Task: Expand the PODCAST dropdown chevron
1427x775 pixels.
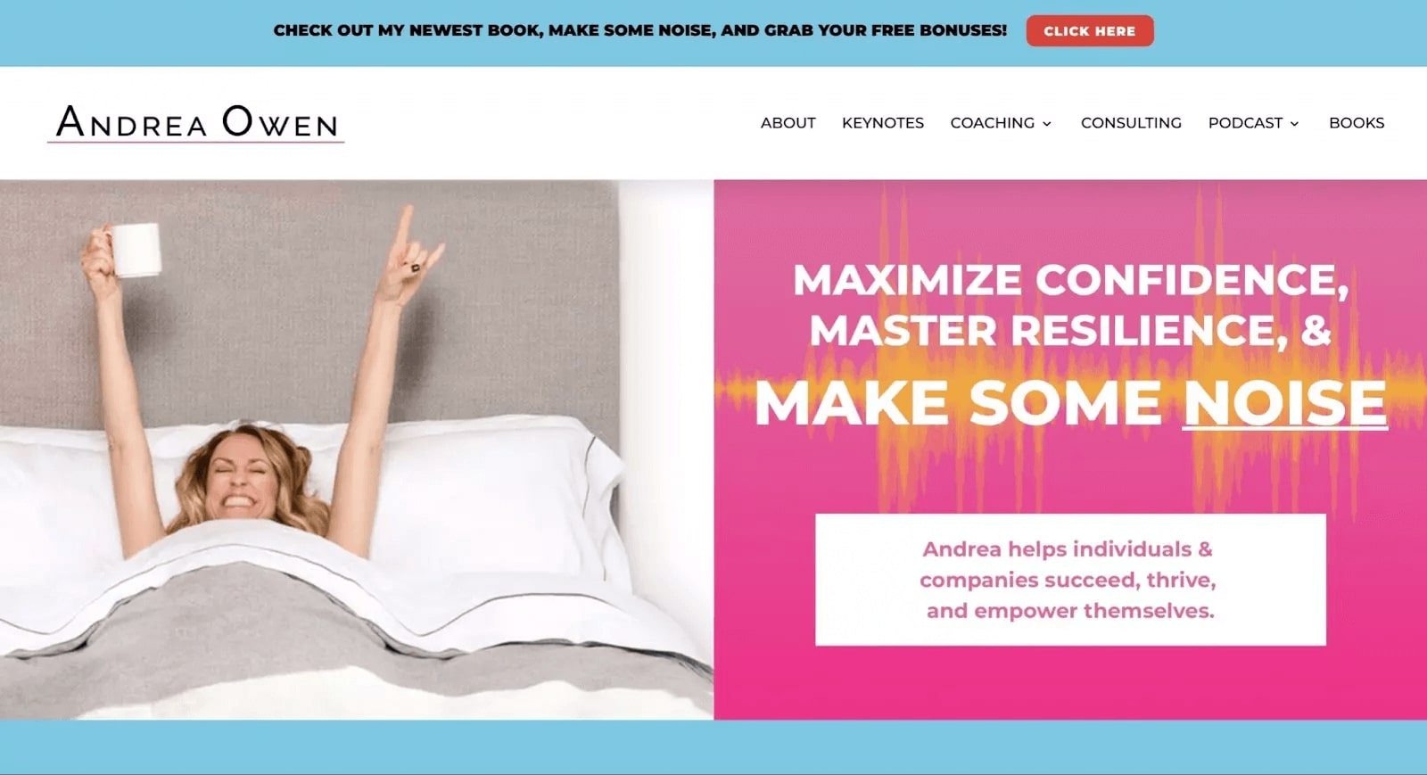Action: click(x=1294, y=124)
